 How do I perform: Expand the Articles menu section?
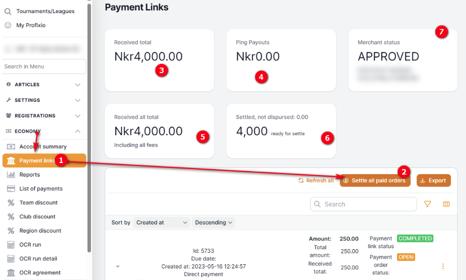pos(78,85)
